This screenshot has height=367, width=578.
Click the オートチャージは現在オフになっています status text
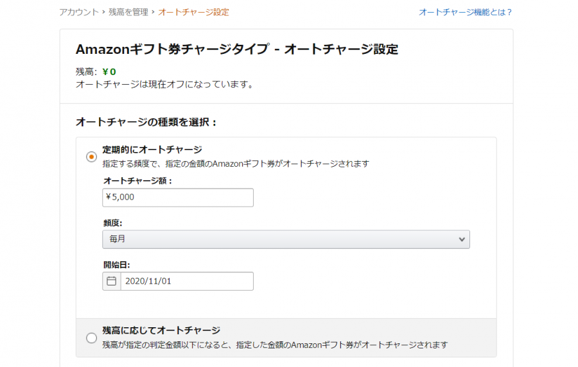click(165, 84)
